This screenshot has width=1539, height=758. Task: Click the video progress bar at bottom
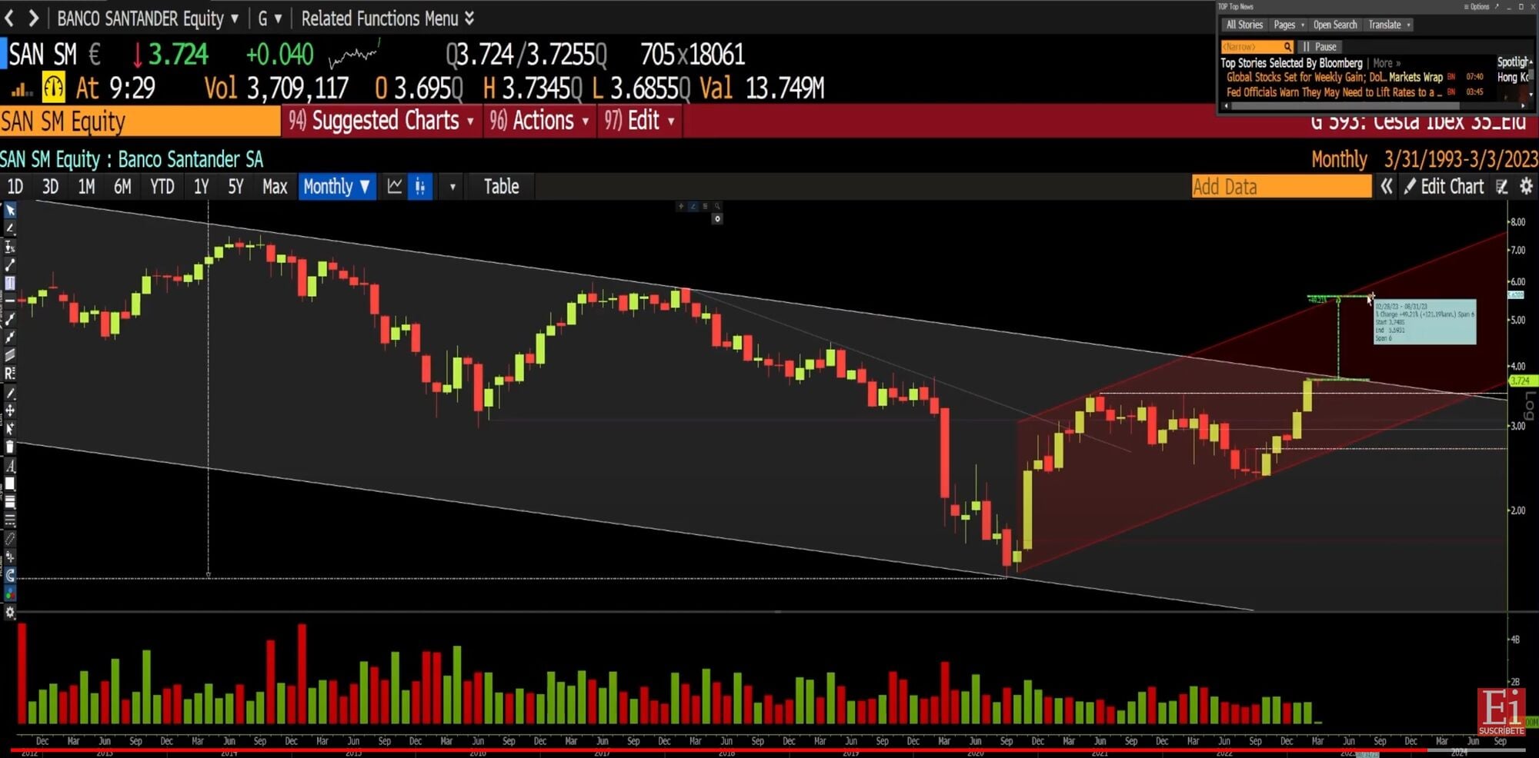[769, 750]
